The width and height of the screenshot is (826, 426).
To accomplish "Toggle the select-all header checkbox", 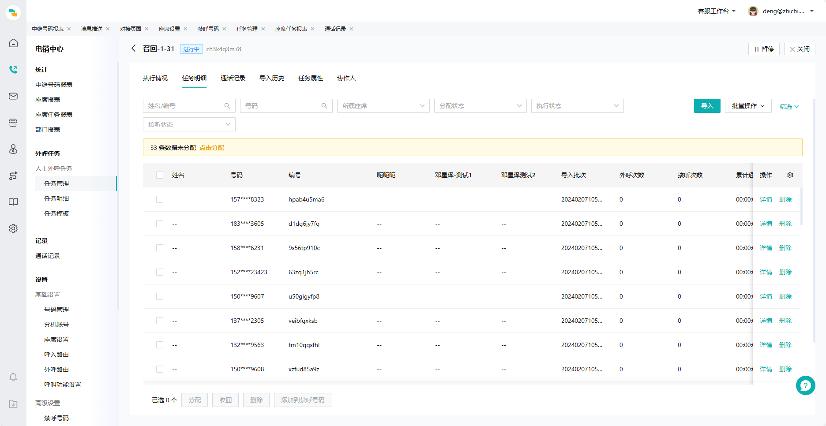I will click(x=160, y=175).
